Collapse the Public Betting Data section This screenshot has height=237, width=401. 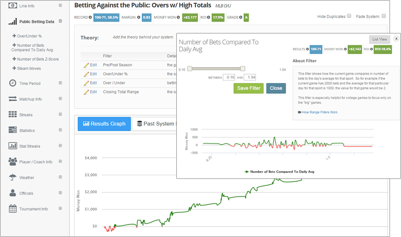[x=60, y=21]
